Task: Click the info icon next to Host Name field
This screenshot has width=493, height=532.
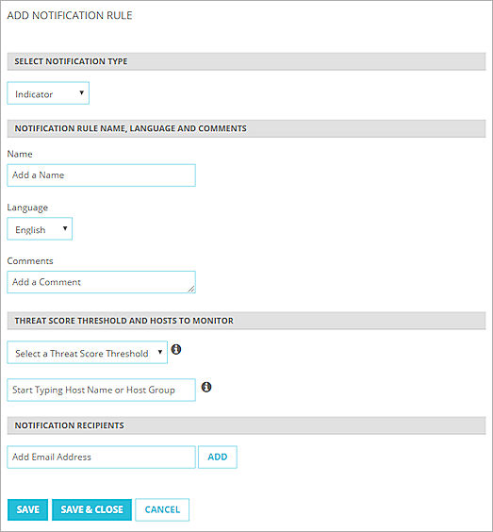Action: coord(206,387)
